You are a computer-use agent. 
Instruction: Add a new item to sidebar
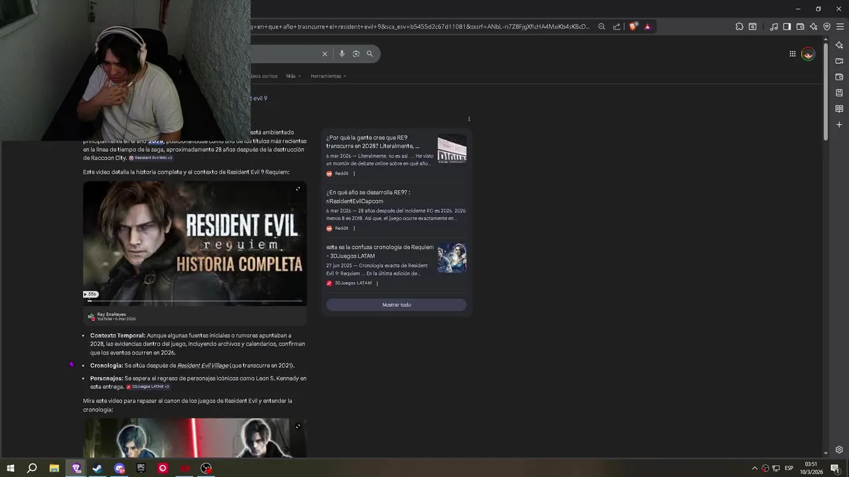click(839, 125)
